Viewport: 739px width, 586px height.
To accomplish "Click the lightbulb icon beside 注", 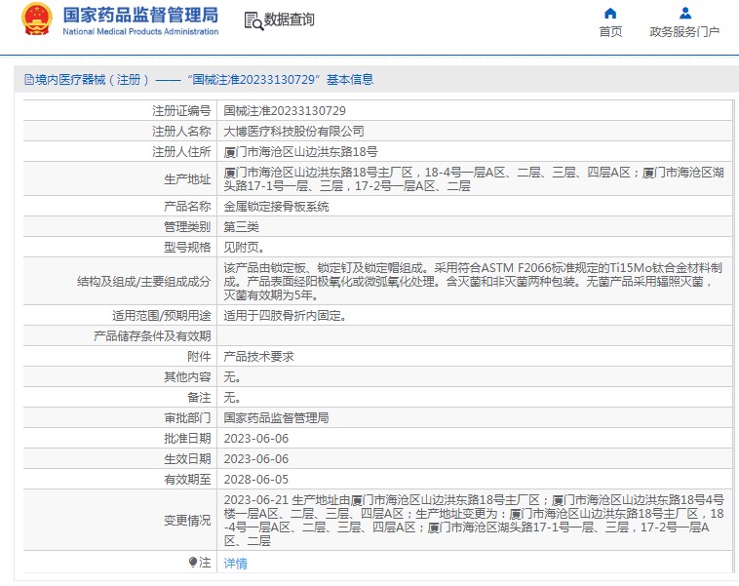I will (x=192, y=562).
